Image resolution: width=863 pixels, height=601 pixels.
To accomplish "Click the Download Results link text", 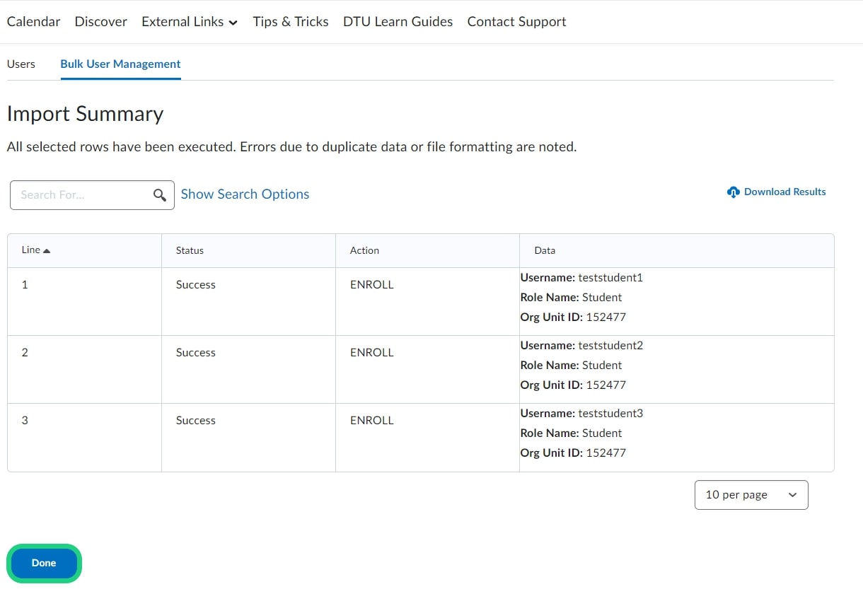I will pos(784,192).
